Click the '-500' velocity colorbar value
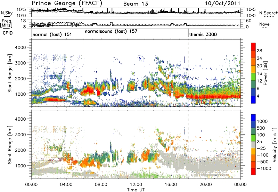This screenshot has width=278, height=192. tap(262, 162)
